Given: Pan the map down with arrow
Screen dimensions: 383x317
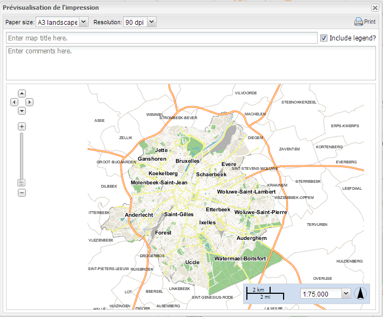Looking at the screenshot, I should [x=22, y=111].
